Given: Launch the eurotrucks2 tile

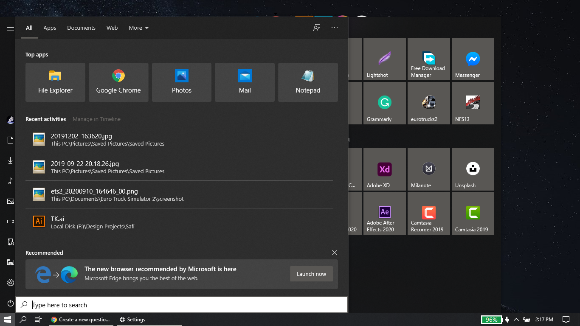Looking at the screenshot, I should (429, 103).
